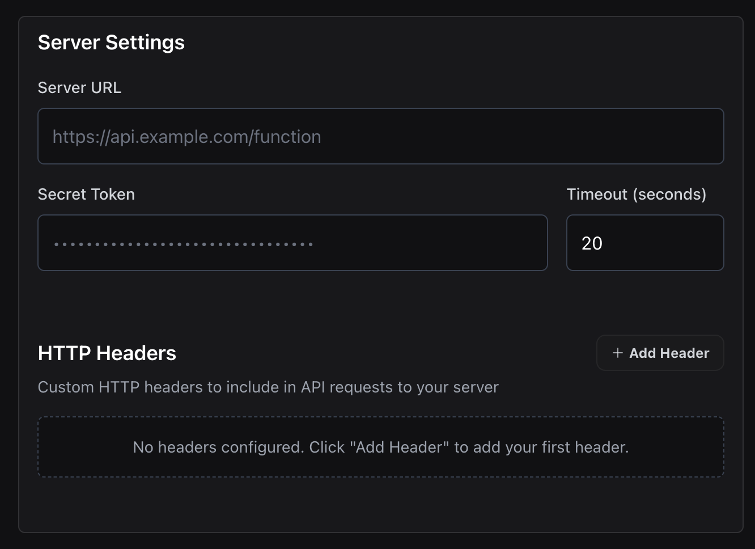Click the Server URL label

pos(79,88)
